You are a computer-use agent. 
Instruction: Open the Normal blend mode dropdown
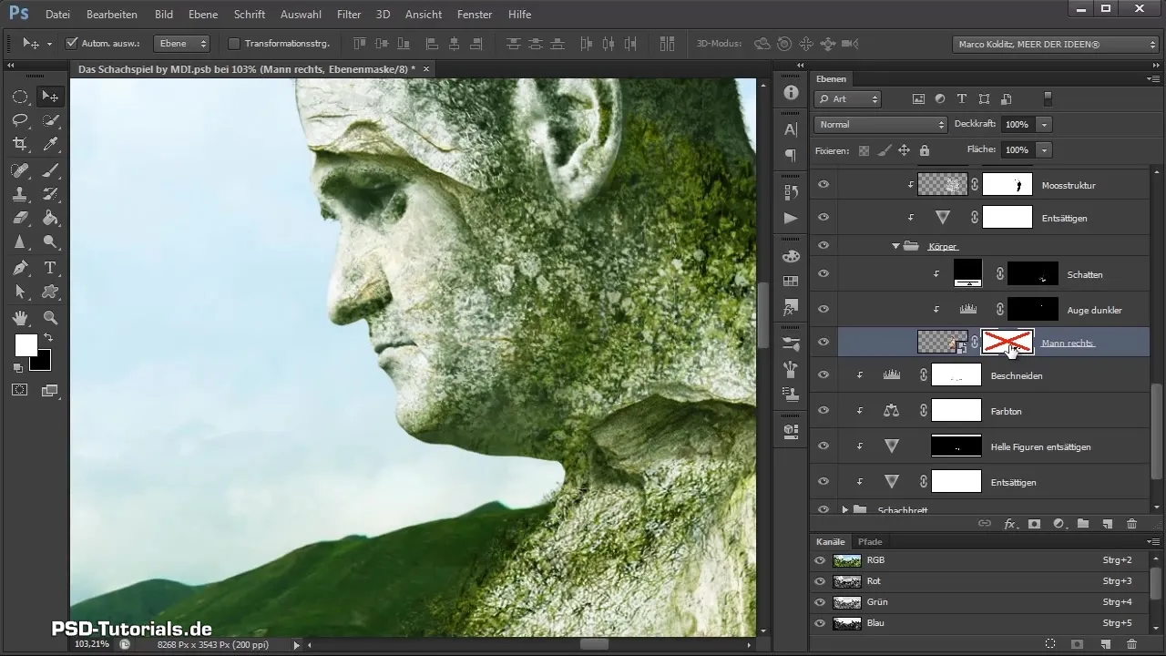coord(881,124)
